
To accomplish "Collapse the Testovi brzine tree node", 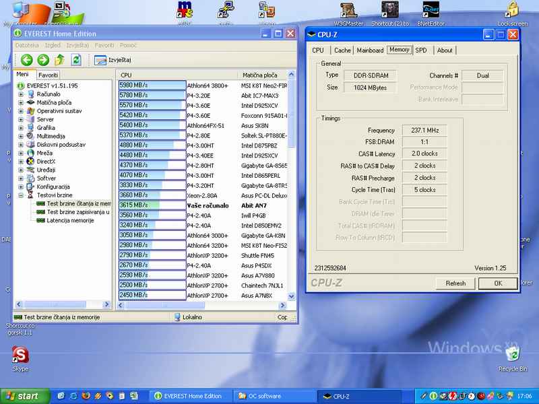I will (21, 195).
